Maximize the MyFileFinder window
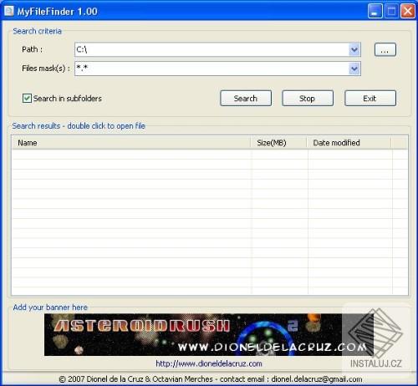 click(391, 12)
